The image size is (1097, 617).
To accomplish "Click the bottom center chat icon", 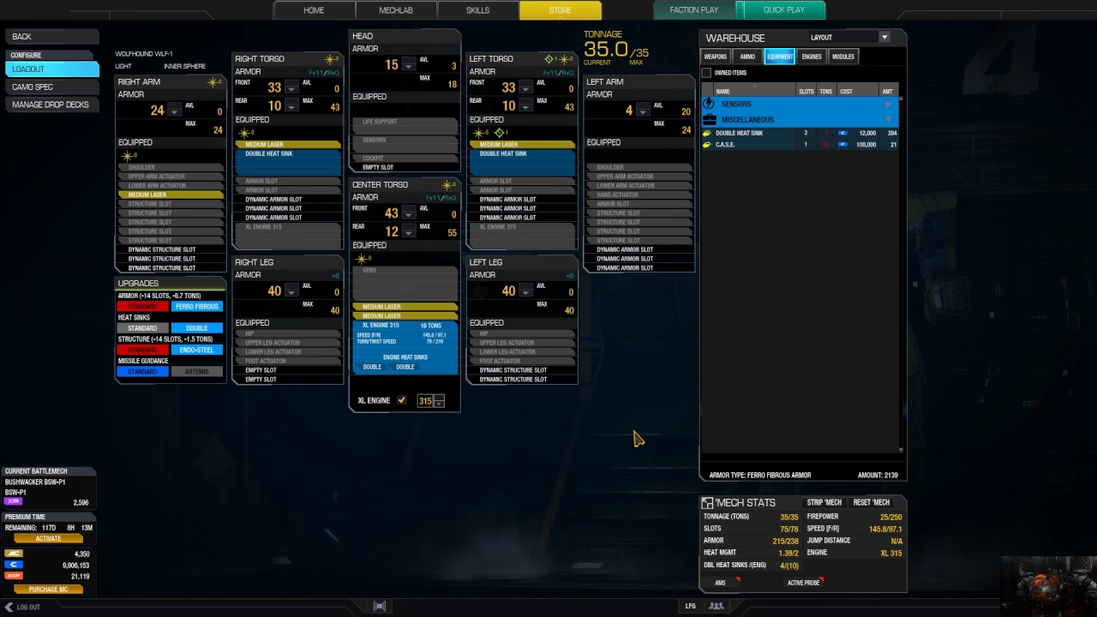I will pyautogui.click(x=380, y=606).
